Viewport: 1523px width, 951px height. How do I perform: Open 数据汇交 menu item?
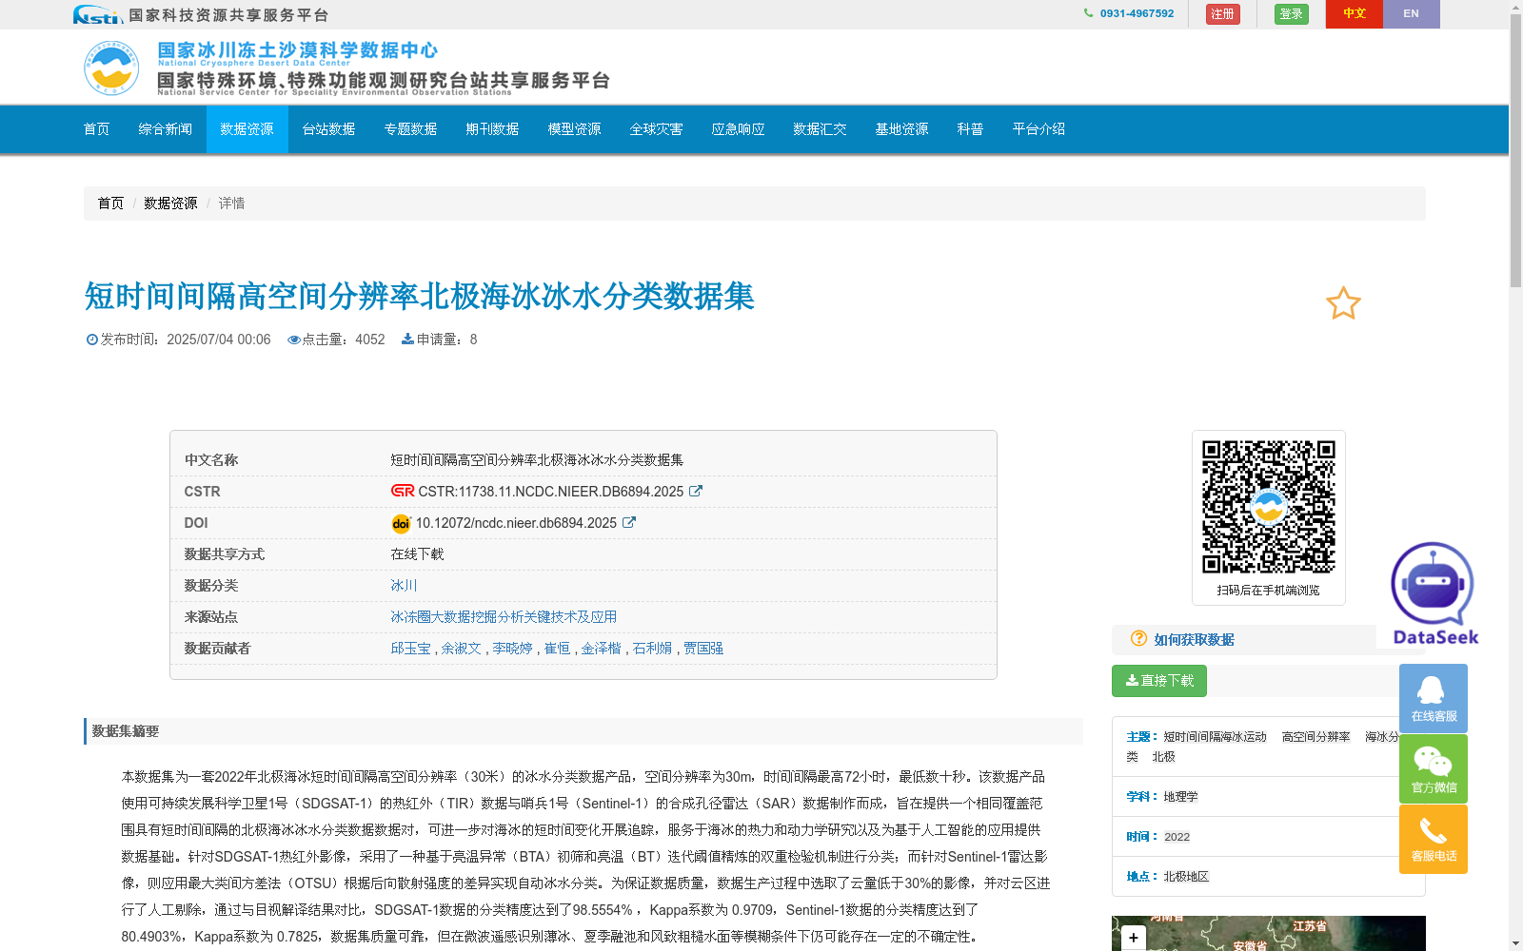coord(821,129)
